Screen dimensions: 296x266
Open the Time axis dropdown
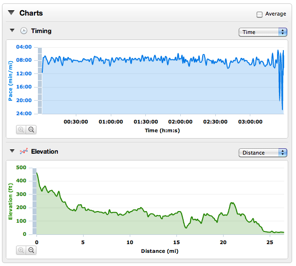(262, 32)
